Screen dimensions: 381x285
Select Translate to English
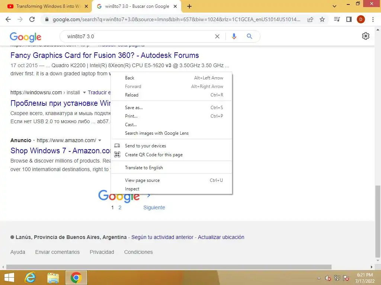pyautogui.click(x=172, y=168)
